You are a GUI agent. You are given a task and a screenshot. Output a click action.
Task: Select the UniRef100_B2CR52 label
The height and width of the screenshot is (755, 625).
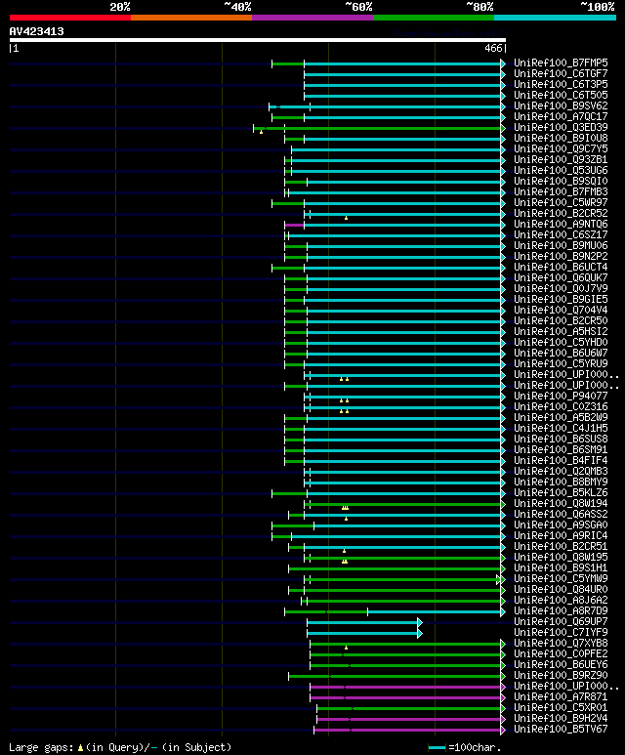561,213
